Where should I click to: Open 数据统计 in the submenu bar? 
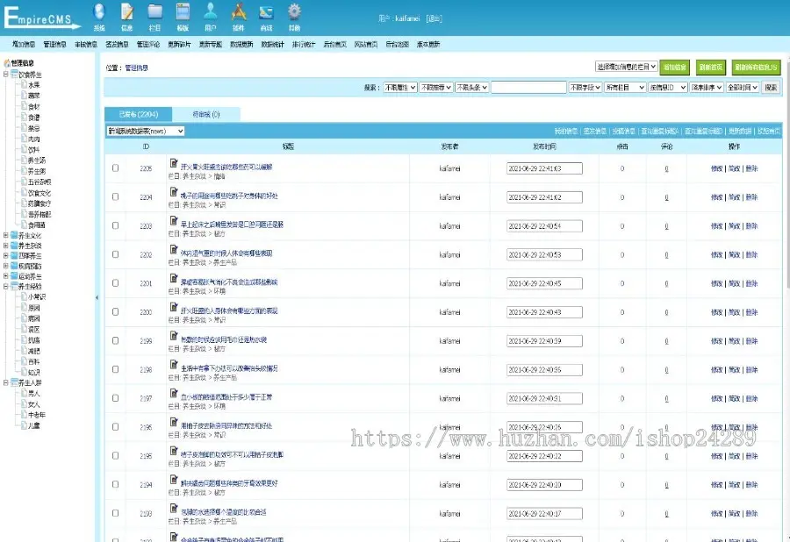(x=273, y=44)
